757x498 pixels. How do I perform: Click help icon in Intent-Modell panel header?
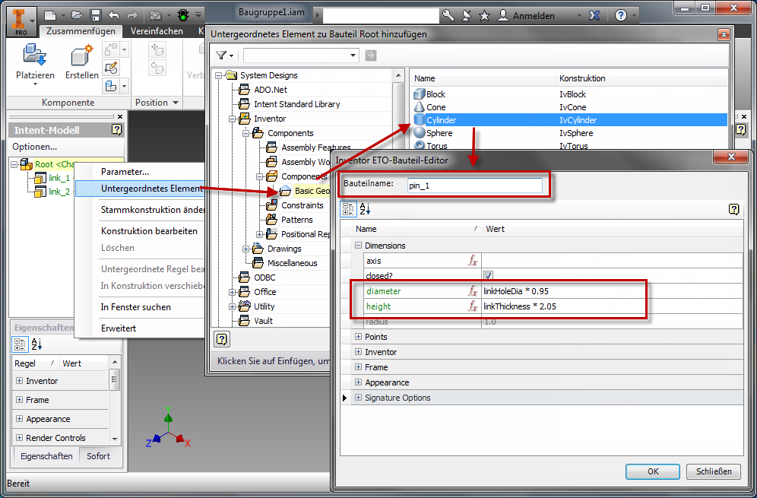point(117,129)
